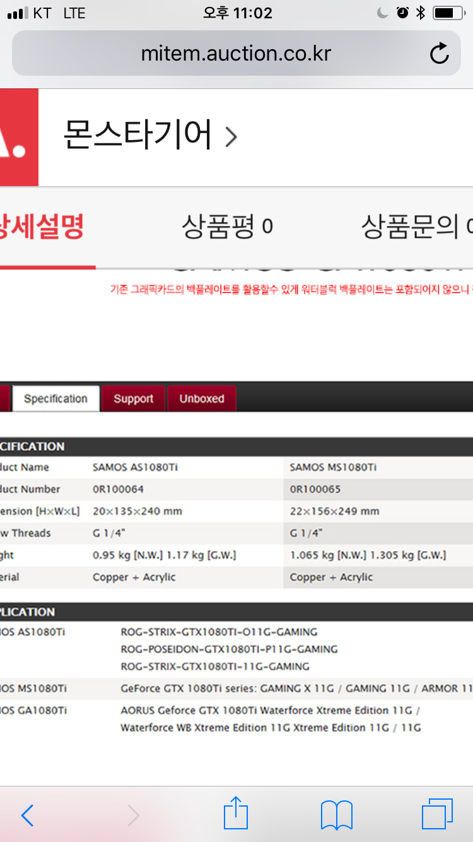Tap the Safari back arrow
473x842 pixels.
[x=27, y=815]
